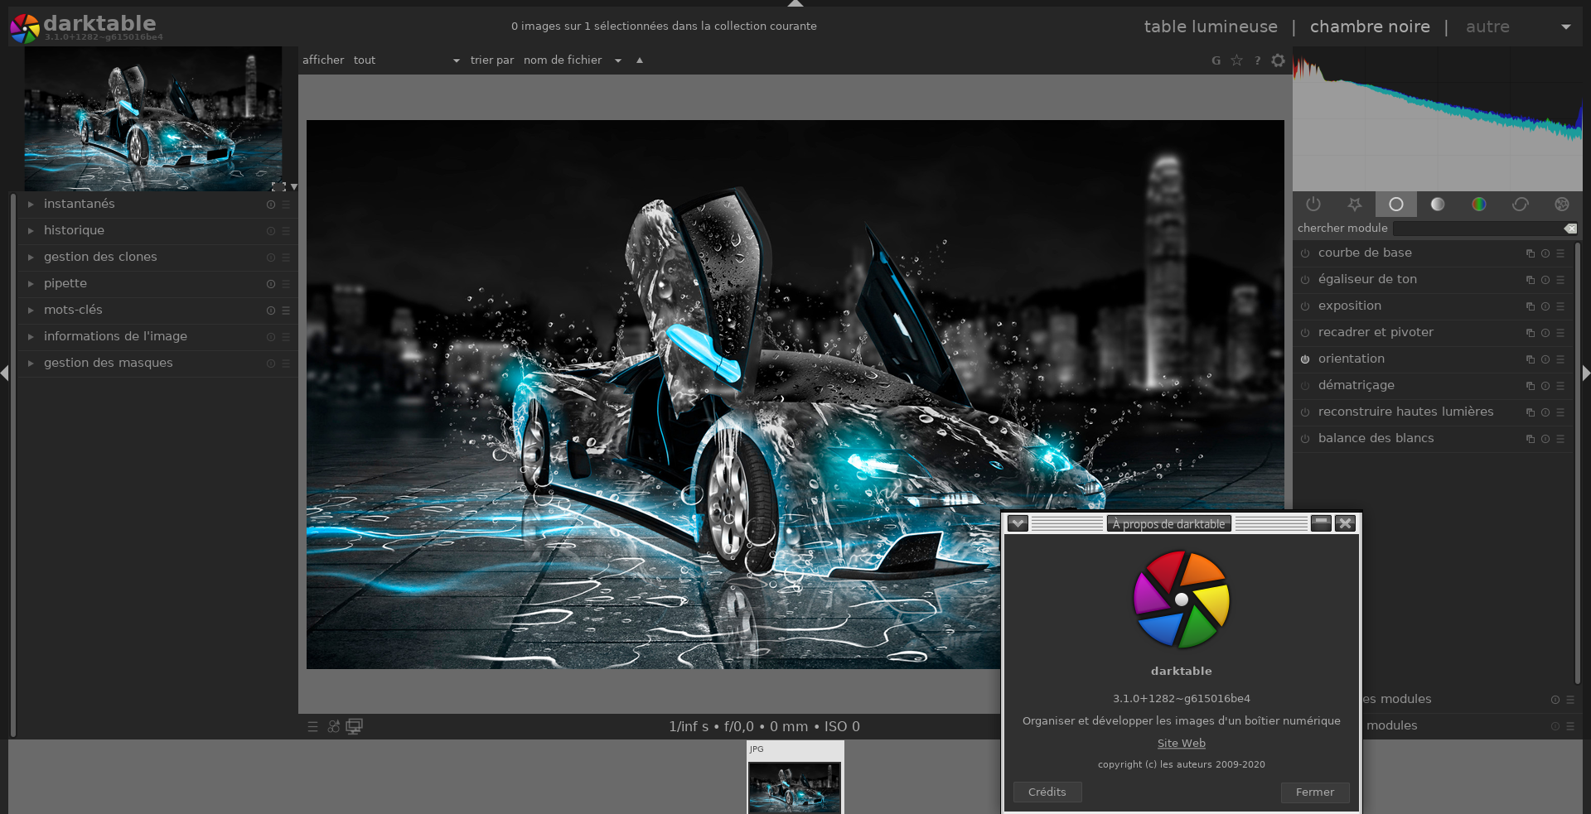The height and width of the screenshot is (814, 1591).
Task: Reset the égaliseur de ton module
Action: pos(1545,280)
